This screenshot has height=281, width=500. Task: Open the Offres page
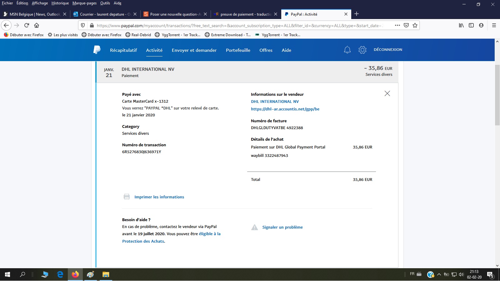266,50
